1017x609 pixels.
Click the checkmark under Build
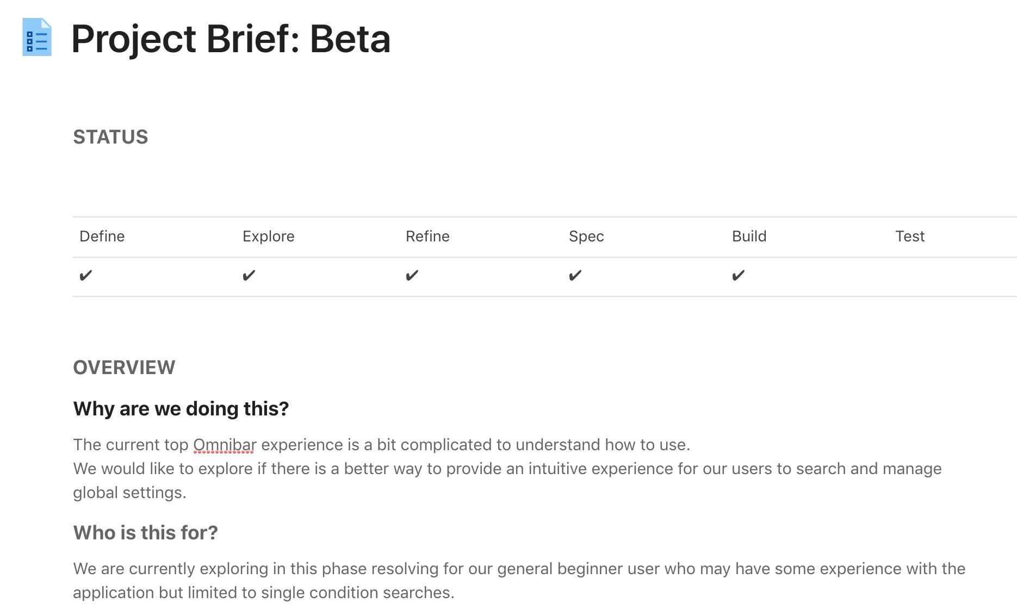pos(739,276)
